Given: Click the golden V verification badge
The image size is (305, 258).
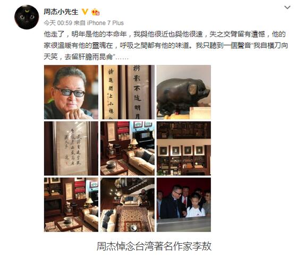Looking at the screenshot, I should [85, 12].
